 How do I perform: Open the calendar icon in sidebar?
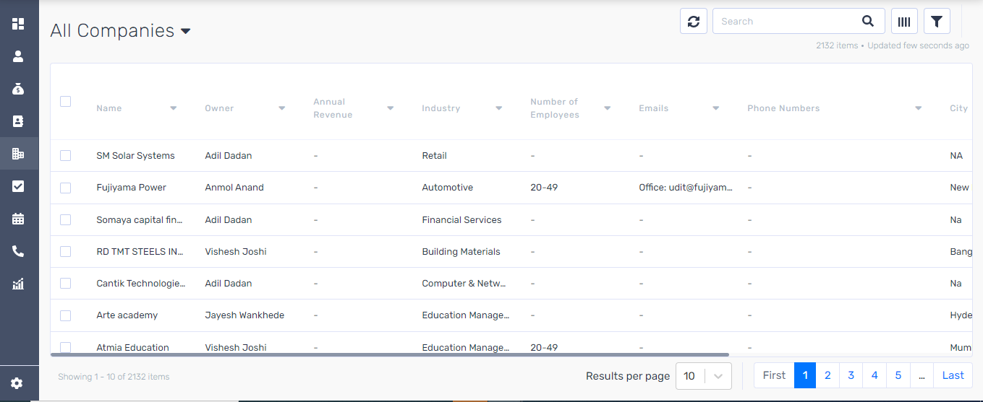click(x=18, y=219)
